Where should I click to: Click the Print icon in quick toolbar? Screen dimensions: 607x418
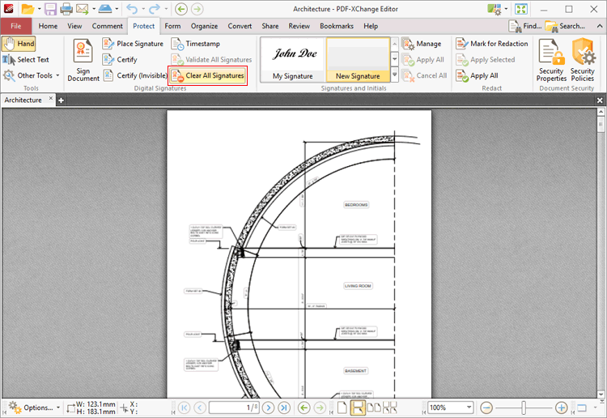click(66, 9)
